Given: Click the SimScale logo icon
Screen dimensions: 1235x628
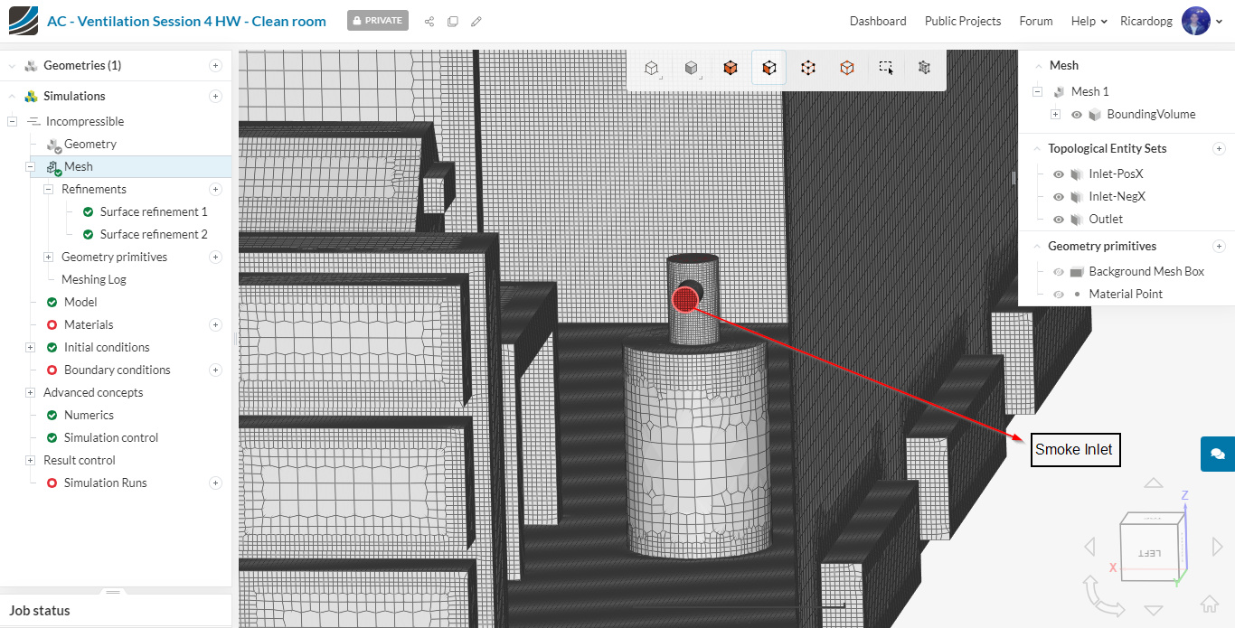Looking at the screenshot, I should [23, 21].
